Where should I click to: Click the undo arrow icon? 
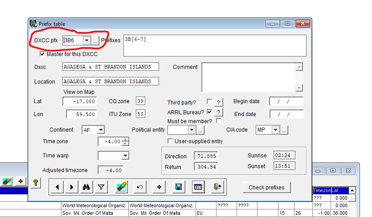pos(140,187)
